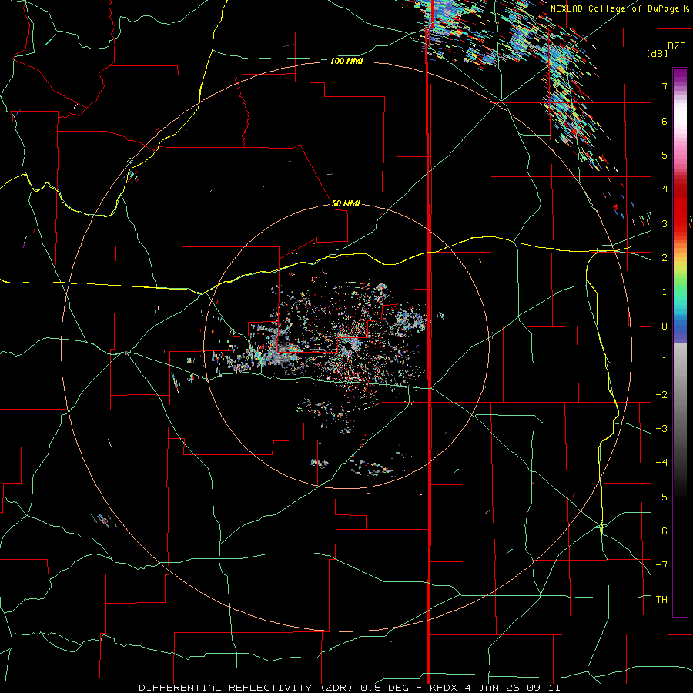The height and width of the screenshot is (693, 693).
Task: Click the 6 dB label on color scale
Action: pyautogui.click(x=665, y=121)
